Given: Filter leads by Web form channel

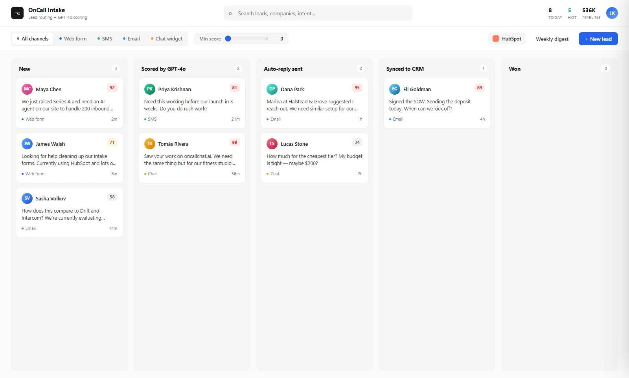Looking at the screenshot, I should tap(73, 39).
